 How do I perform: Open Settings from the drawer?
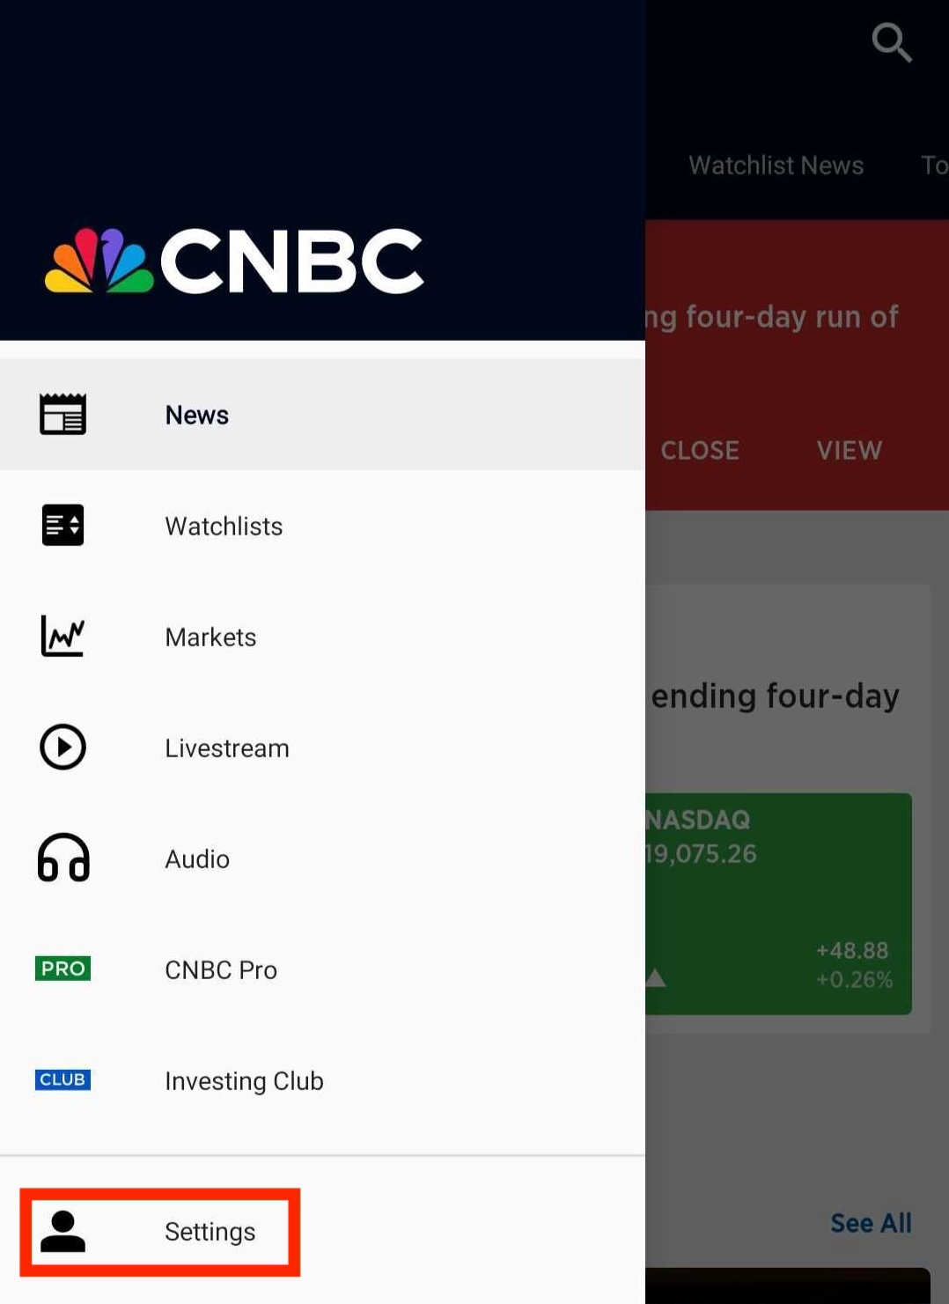(210, 1232)
